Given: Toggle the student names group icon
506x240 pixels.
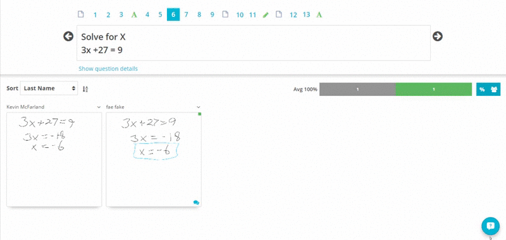Looking at the screenshot, I should [494, 90].
